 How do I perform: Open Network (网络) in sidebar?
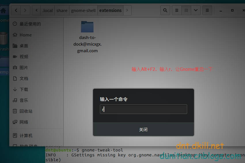click(x=36, y=122)
